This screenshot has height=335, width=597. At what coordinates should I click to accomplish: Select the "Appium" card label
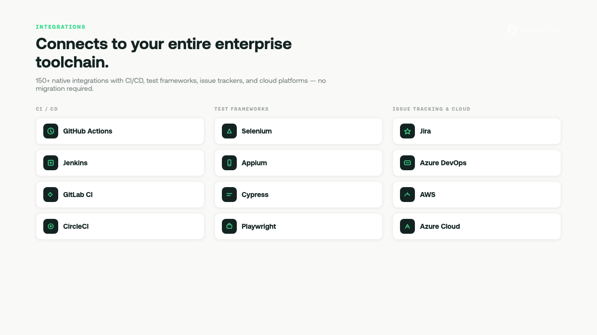(254, 163)
